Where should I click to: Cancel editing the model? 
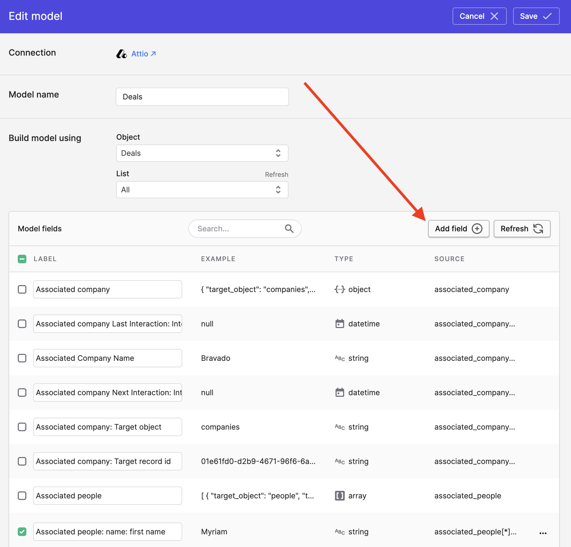[479, 16]
